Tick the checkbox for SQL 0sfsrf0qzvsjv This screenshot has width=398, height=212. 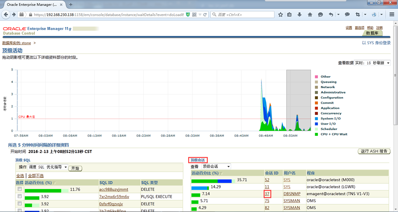tap(19, 204)
